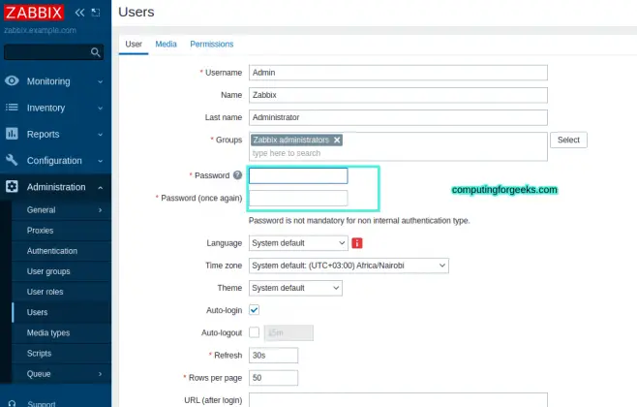
Task: Open User roles in the sidebar
Action: tap(46, 292)
